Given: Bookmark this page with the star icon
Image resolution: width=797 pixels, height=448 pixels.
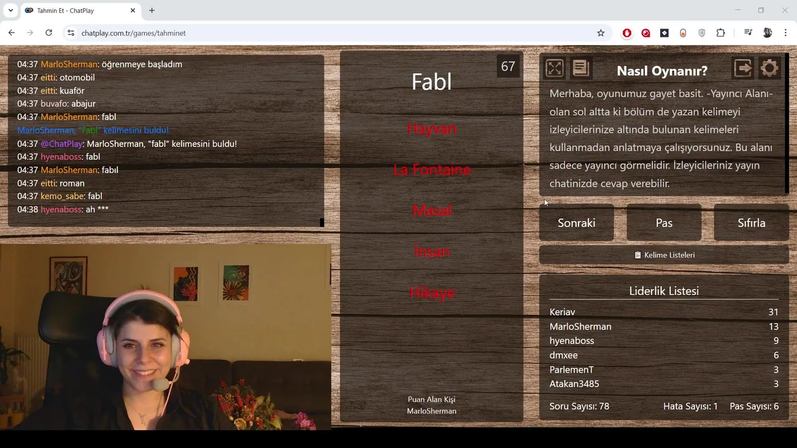Looking at the screenshot, I should click(x=601, y=33).
